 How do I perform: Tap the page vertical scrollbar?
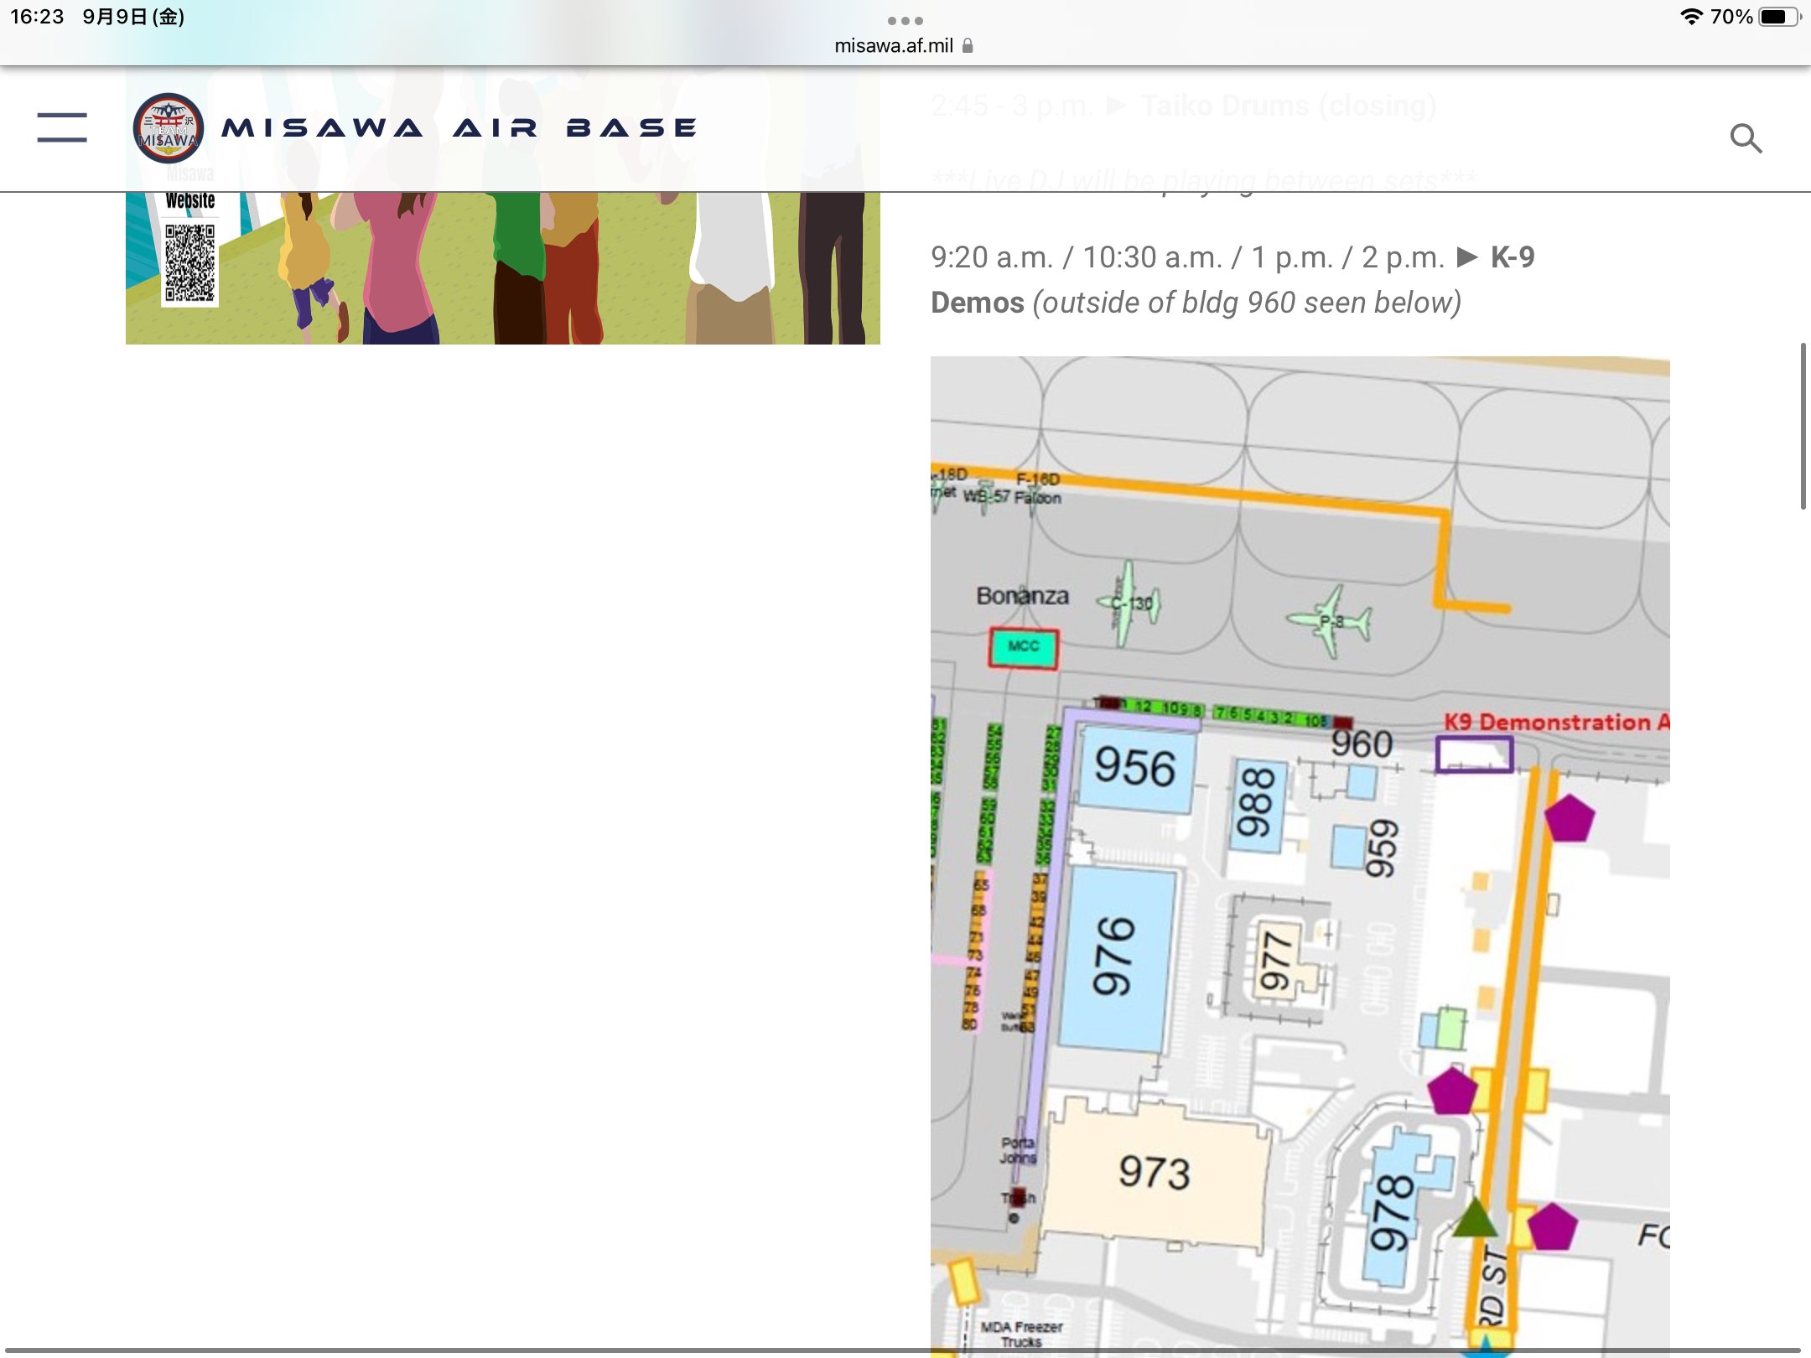1803,425
